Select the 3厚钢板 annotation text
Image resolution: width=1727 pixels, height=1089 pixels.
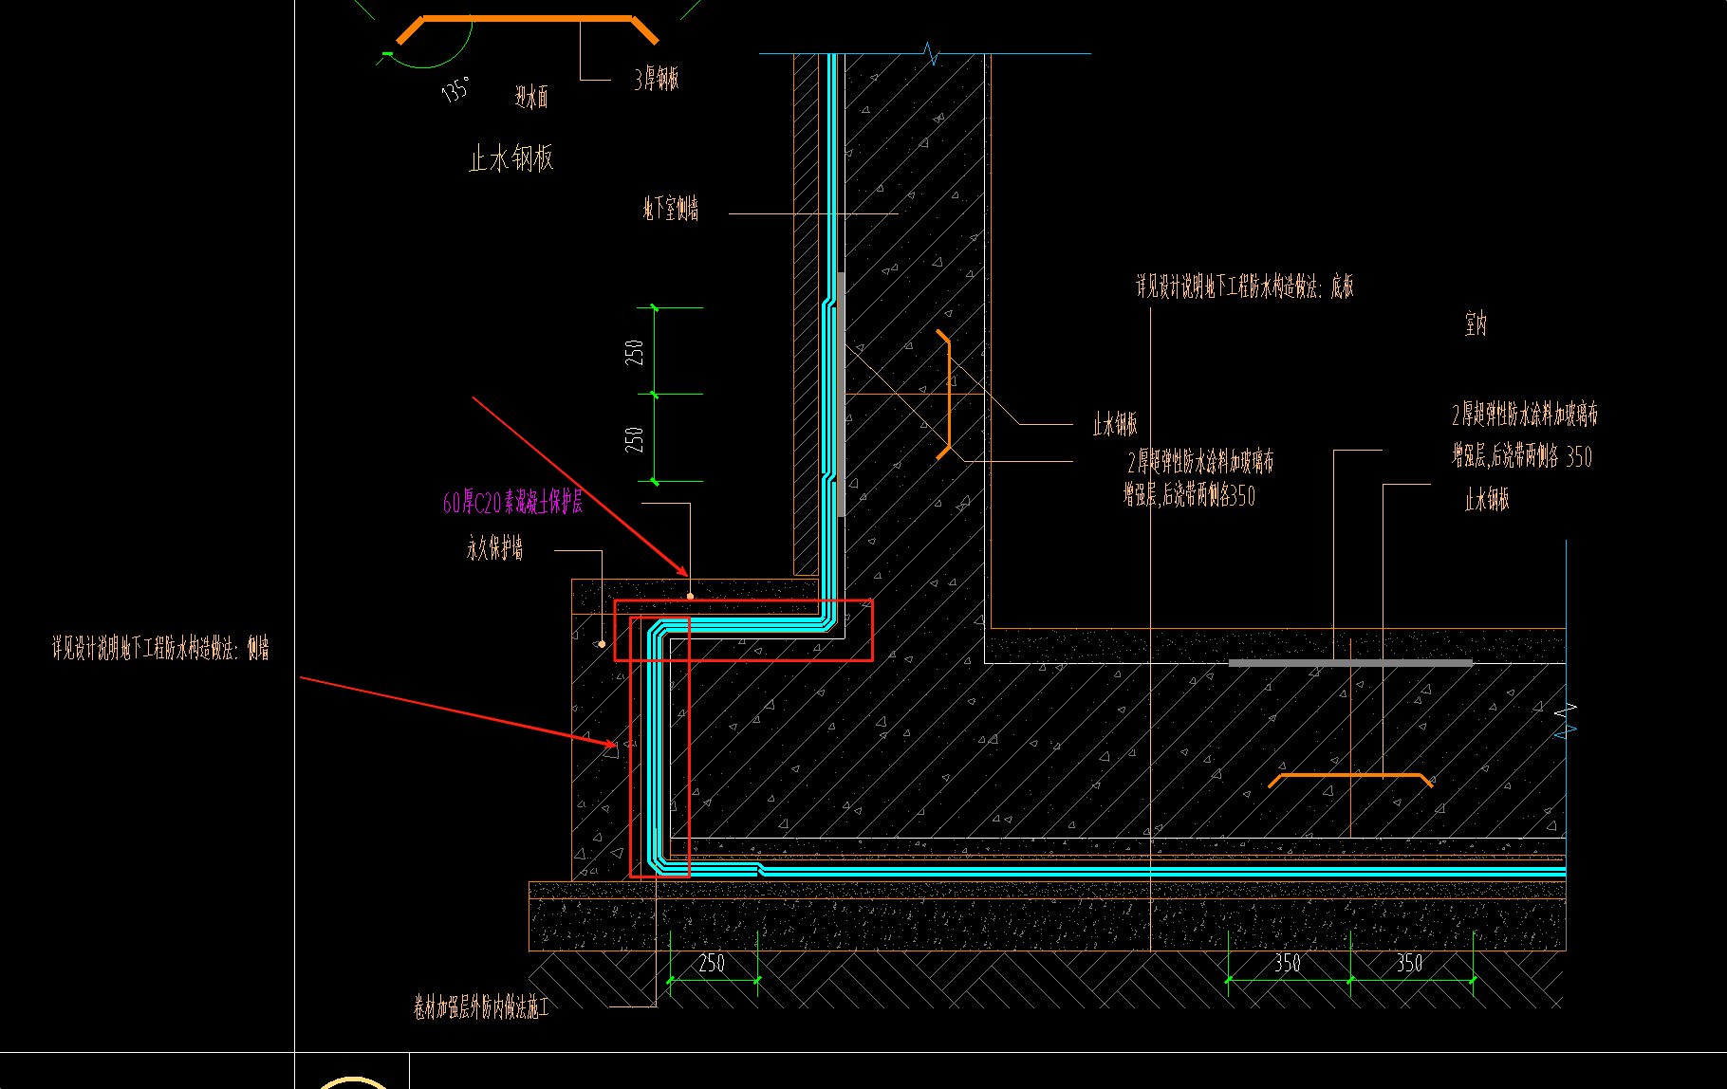(x=657, y=79)
